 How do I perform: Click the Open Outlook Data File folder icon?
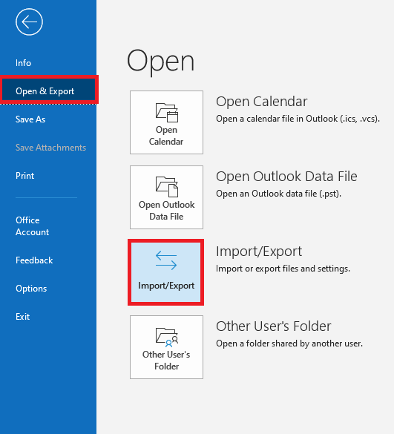coord(167,187)
